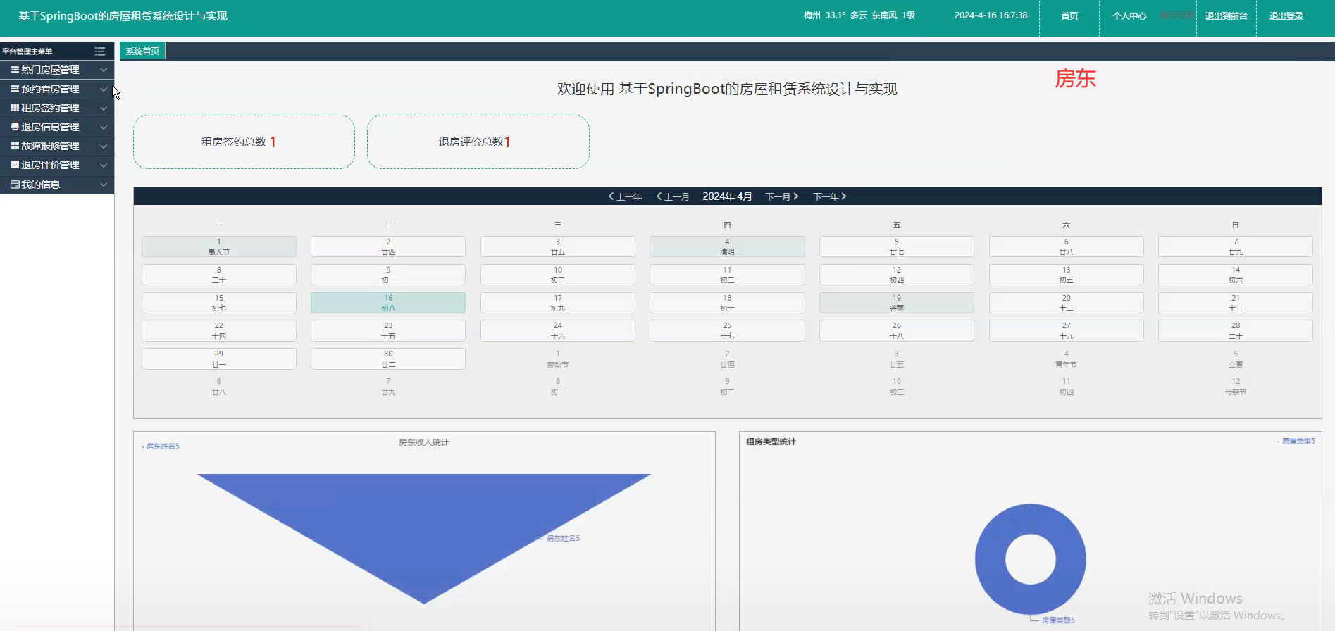Click the blue donut ring in 租房类型统计

click(988, 560)
